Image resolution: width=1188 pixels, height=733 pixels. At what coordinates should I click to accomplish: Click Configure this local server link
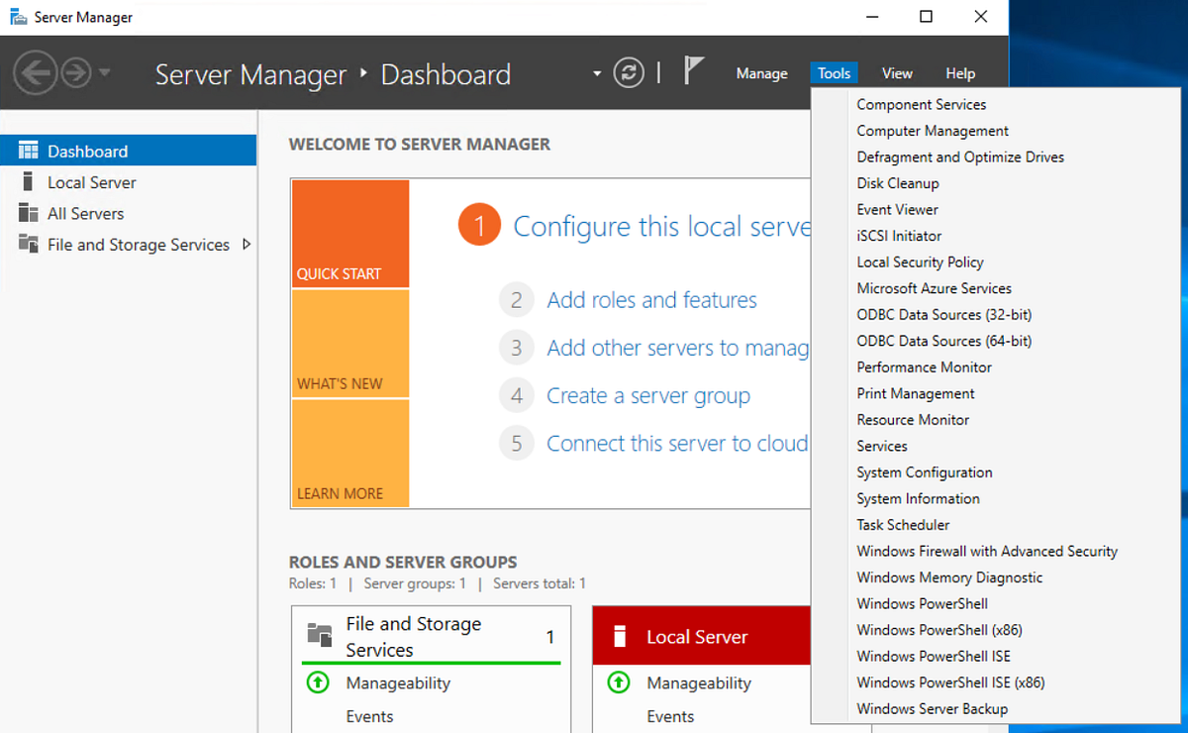click(x=661, y=226)
